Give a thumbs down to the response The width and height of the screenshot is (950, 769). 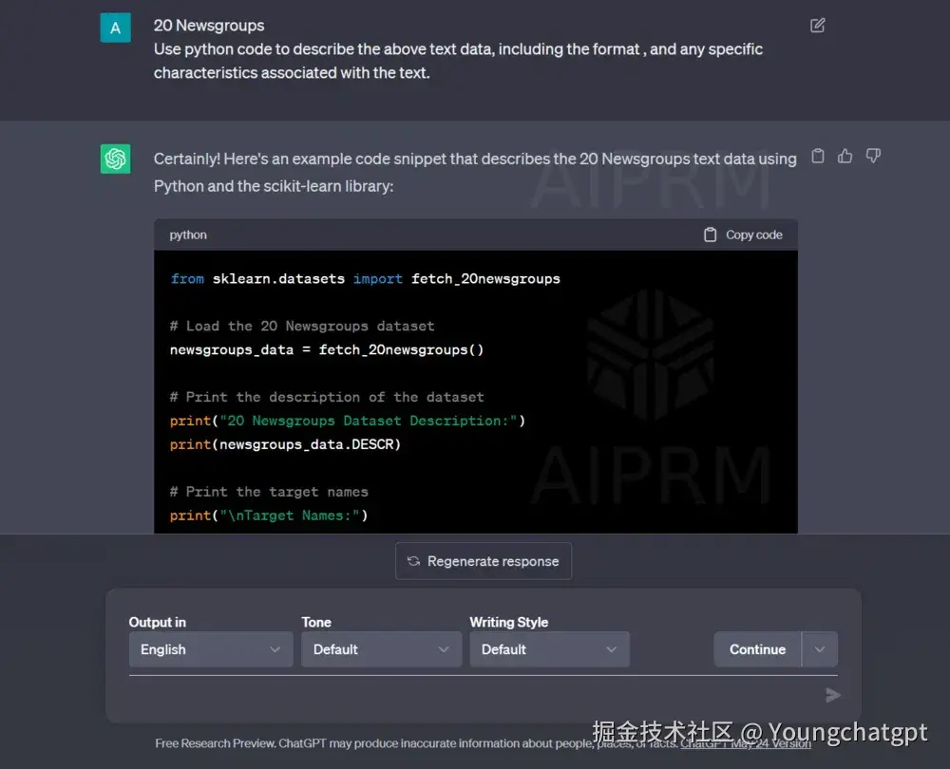point(872,156)
